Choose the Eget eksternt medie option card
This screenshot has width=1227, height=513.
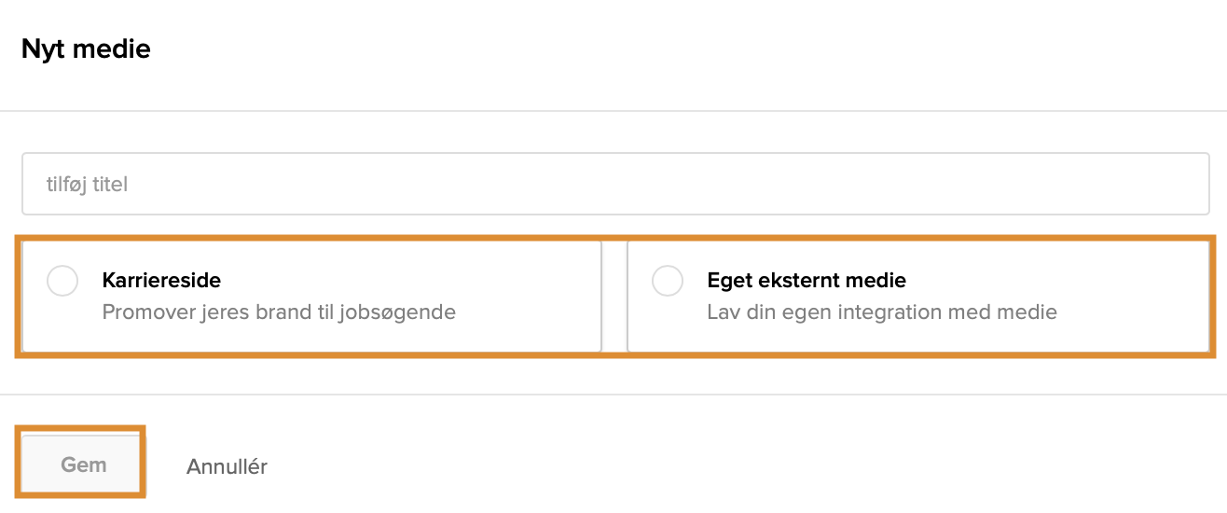pyautogui.click(x=917, y=297)
